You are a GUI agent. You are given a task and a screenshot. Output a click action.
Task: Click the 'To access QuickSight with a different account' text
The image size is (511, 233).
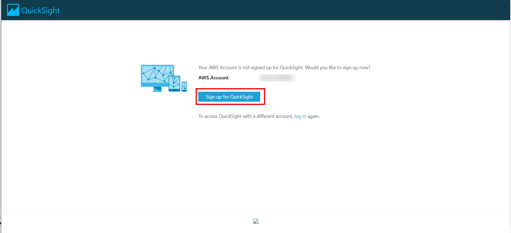pyautogui.click(x=246, y=116)
